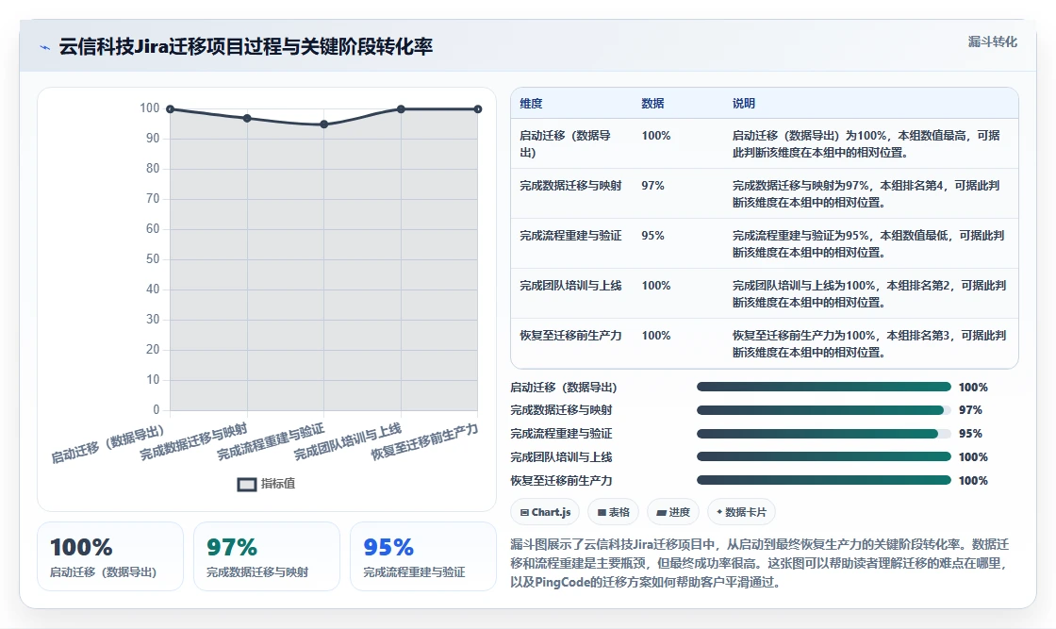1056x629 pixels.
Task: Open the 97% 完成数据迁移与映射 data card
Action: tap(267, 556)
